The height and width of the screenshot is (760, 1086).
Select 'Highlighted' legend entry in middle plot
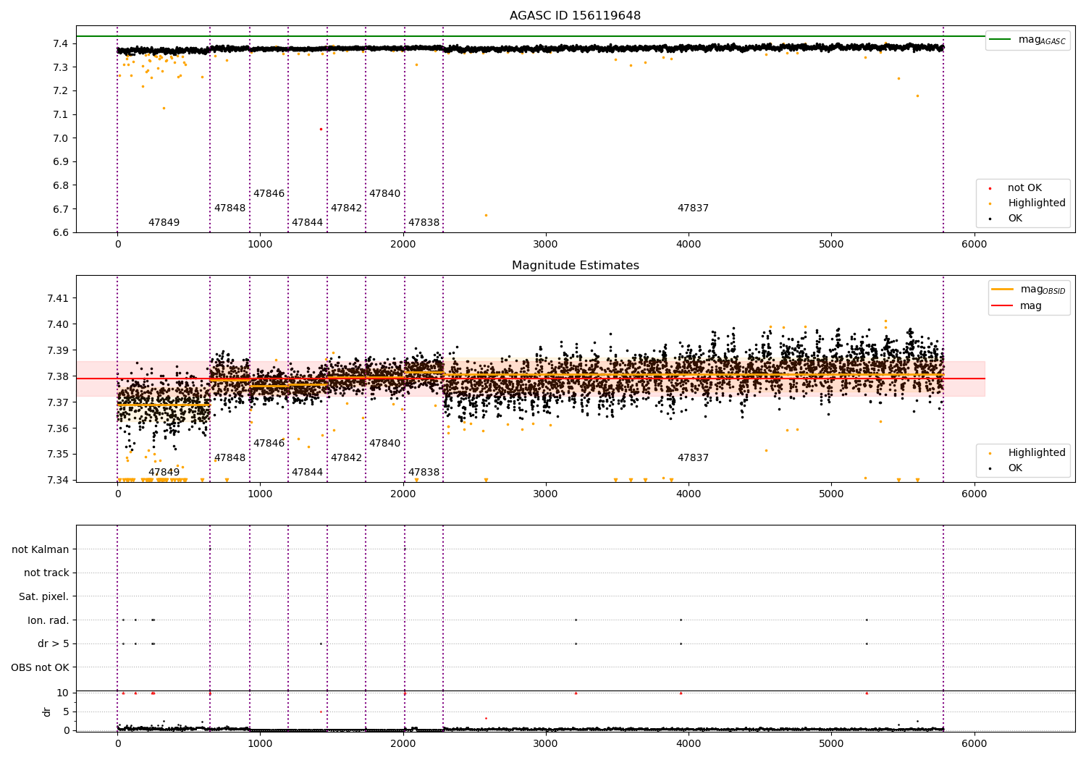click(x=1036, y=453)
